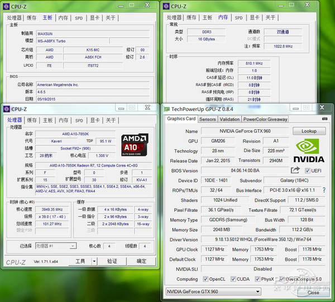Click CPU-Z app icon in motherboard window title

coord(6,7)
